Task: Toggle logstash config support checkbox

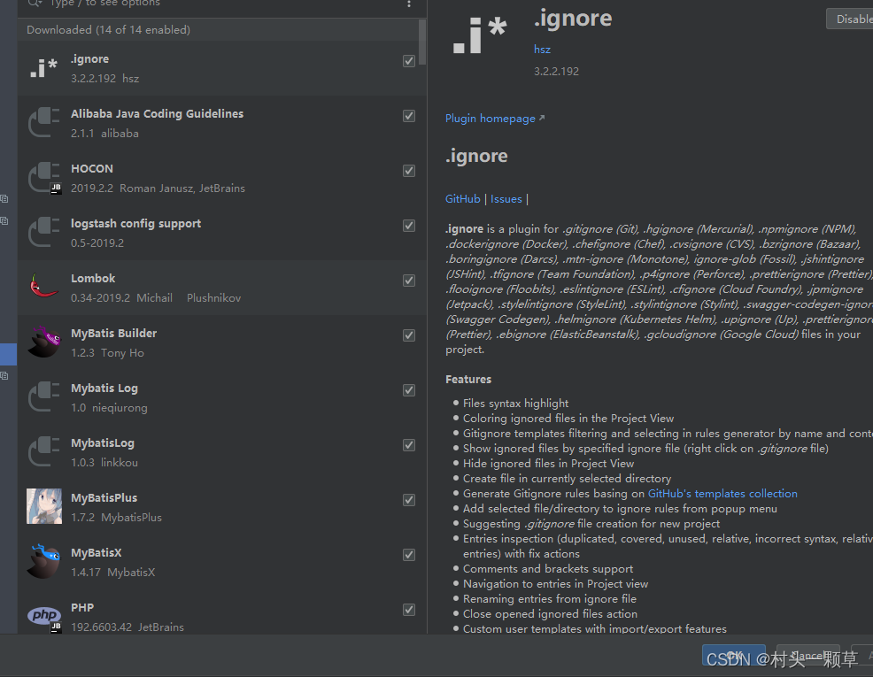Action: click(409, 226)
